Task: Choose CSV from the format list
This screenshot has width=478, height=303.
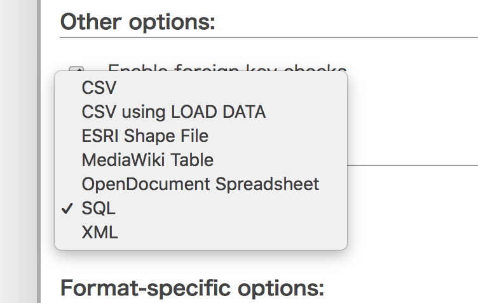Action: pos(201,87)
